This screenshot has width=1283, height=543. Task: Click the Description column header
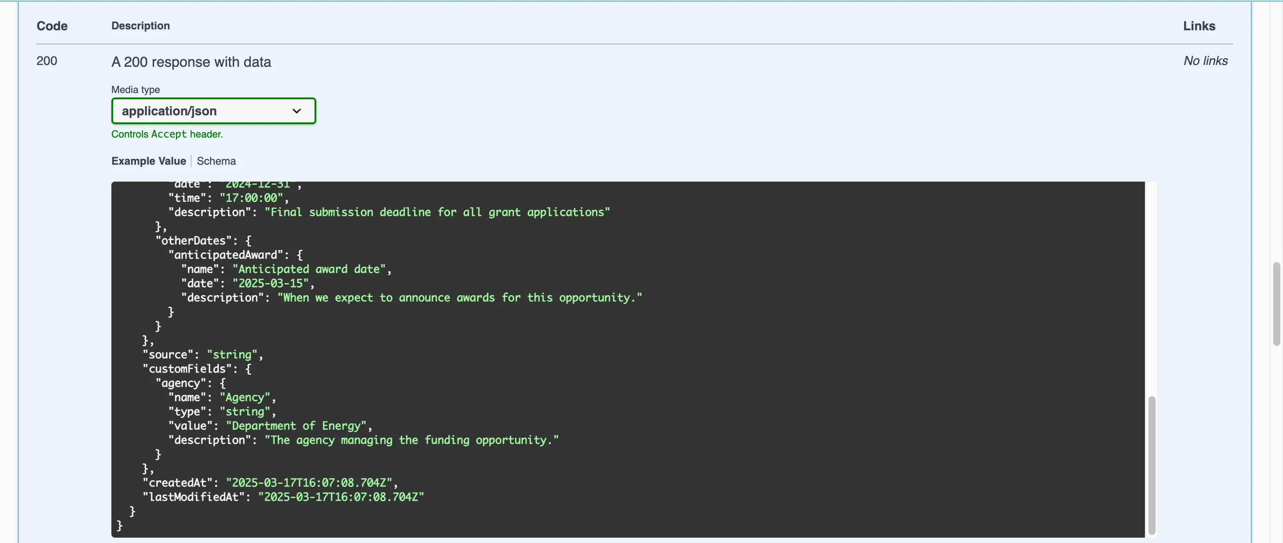[140, 25]
